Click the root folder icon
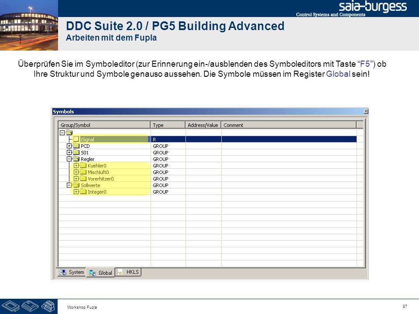419x314 pixels. coord(69,133)
